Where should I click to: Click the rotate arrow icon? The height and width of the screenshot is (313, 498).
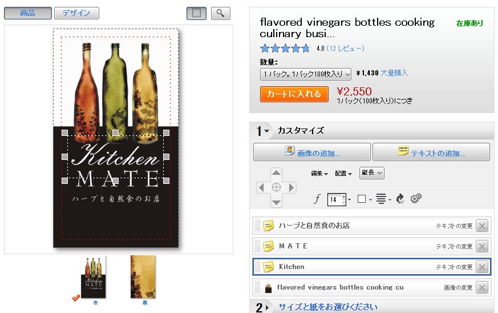coord(400,199)
